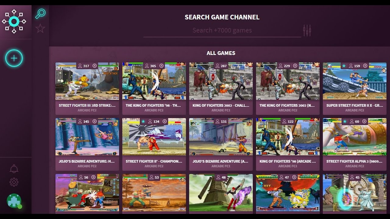Screen dimensions: 390x219
Task: Open Street Fighter III 3rd Strike thumbnail
Action: 87,81
